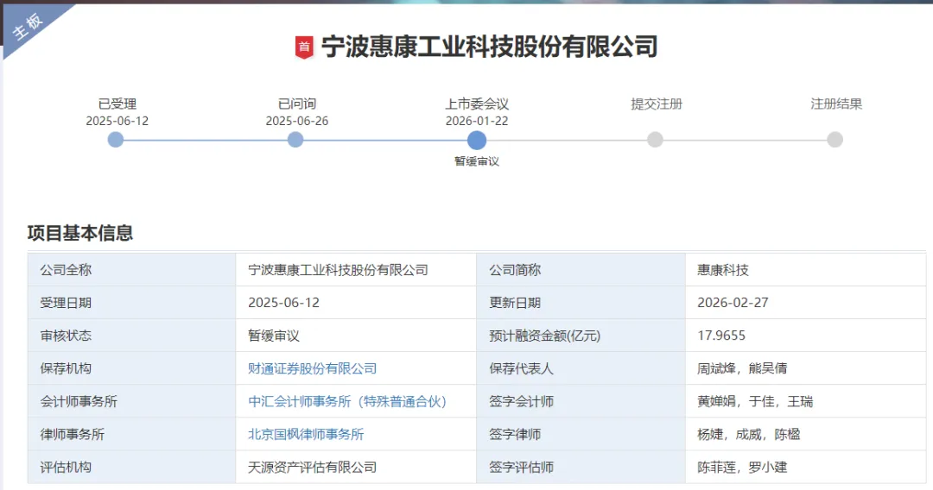Click the date 2025-06-12 under 已受理
933x490 pixels.
pos(117,121)
